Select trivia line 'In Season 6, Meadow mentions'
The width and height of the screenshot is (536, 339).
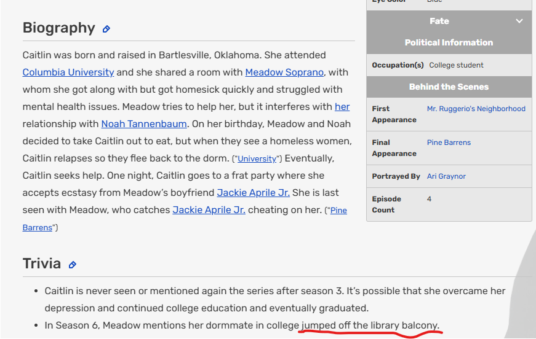point(242,325)
